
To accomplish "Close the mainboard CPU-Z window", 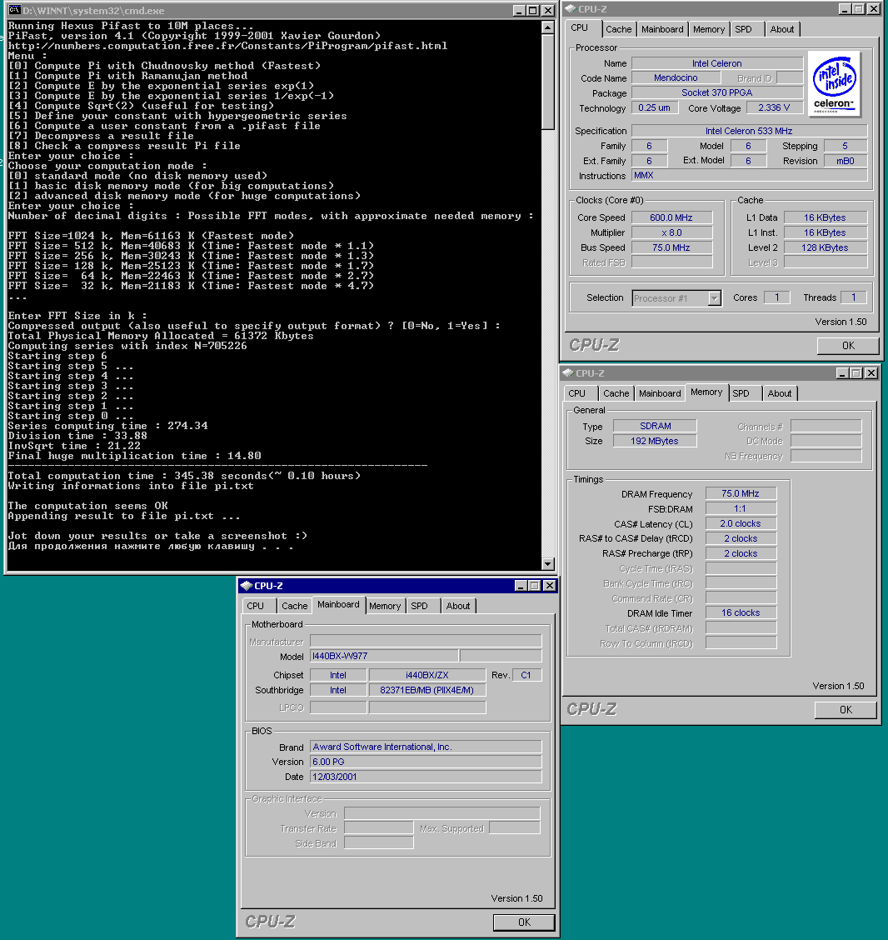I will (550, 586).
